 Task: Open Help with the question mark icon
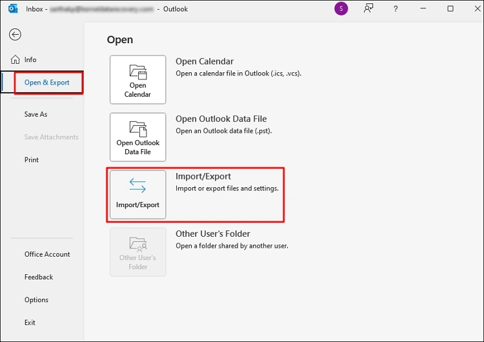(x=396, y=9)
